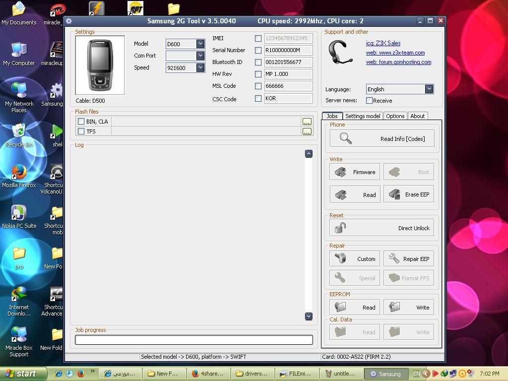Enable the Bluetooth ID checkbox
The width and height of the screenshot is (508, 381).
click(x=258, y=62)
